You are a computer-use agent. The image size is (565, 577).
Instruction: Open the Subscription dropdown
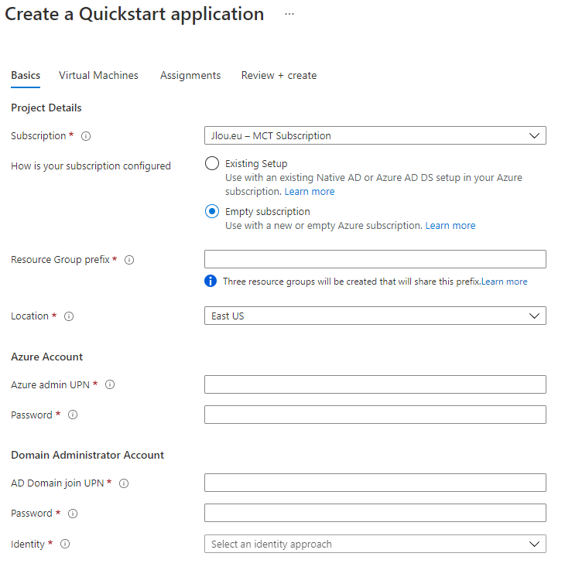(375, 135)
